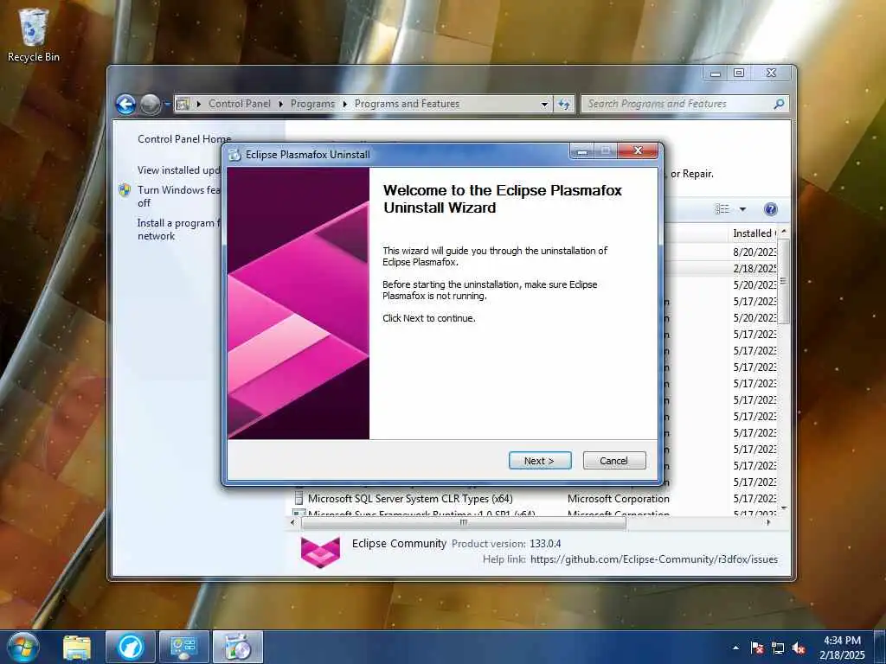Open Programs and Features help icon

770,209
